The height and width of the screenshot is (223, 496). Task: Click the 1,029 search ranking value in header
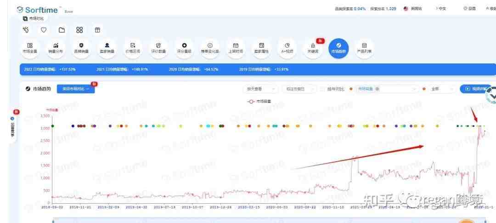391,9
